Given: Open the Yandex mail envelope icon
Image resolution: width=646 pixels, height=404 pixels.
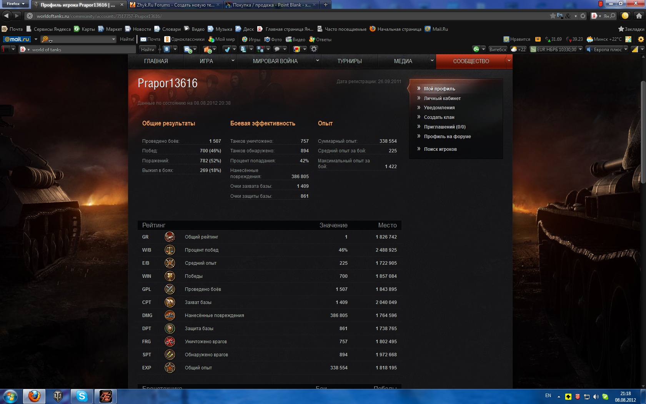Looking at the screenshot, I should (x=188, y=49).
